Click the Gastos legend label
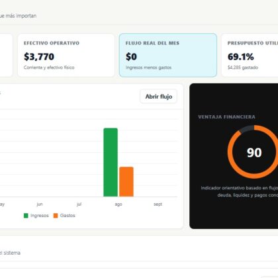278x278 pixels. pos(68,216)
